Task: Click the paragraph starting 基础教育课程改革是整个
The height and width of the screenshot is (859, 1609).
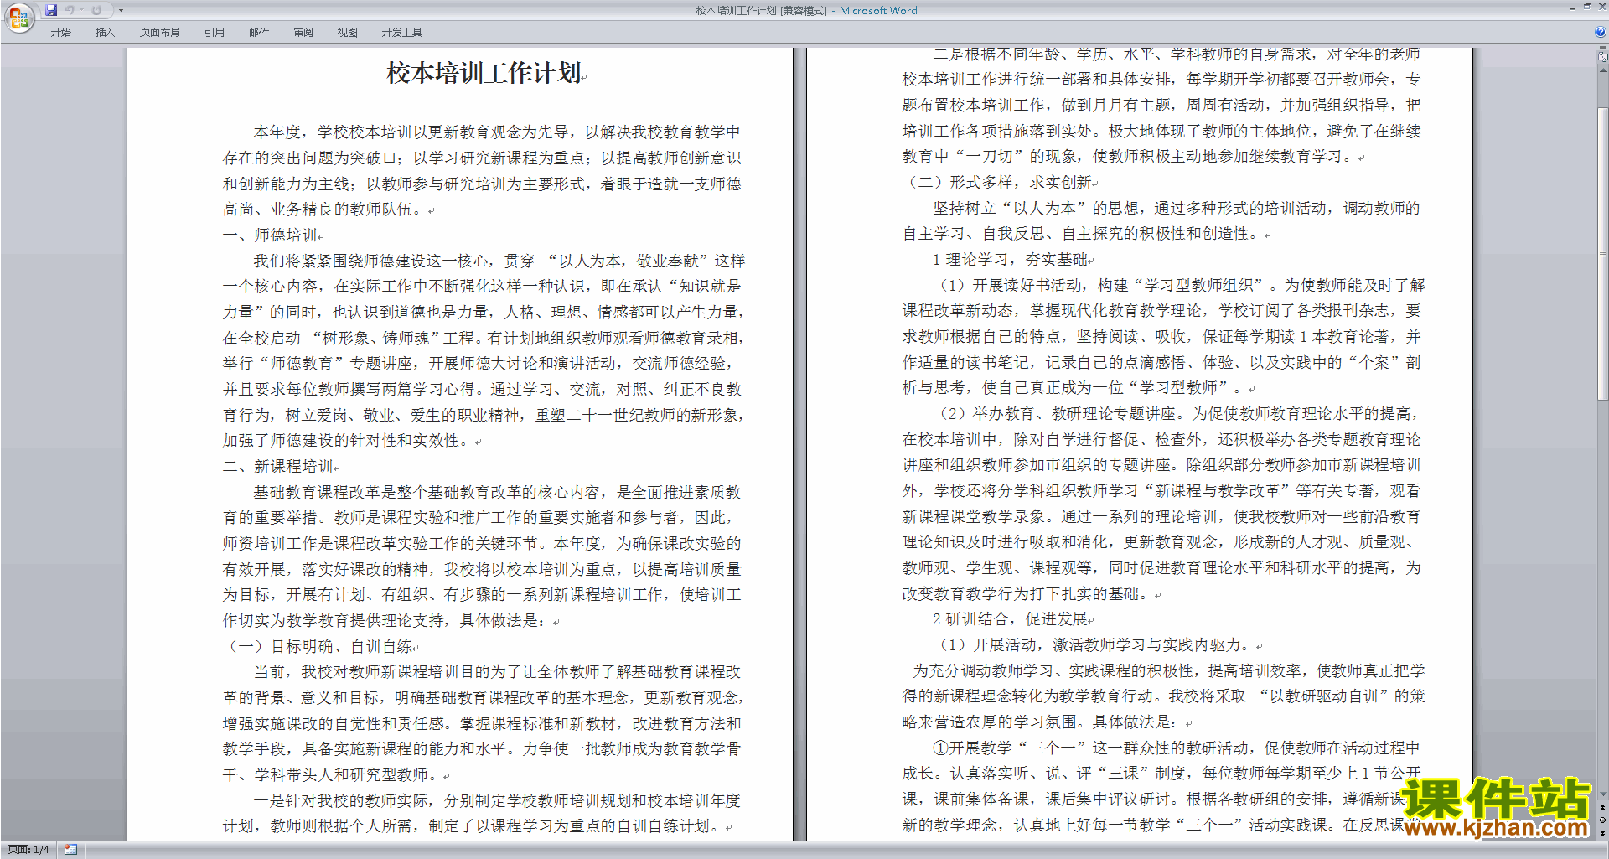Action: pos(482,556)
